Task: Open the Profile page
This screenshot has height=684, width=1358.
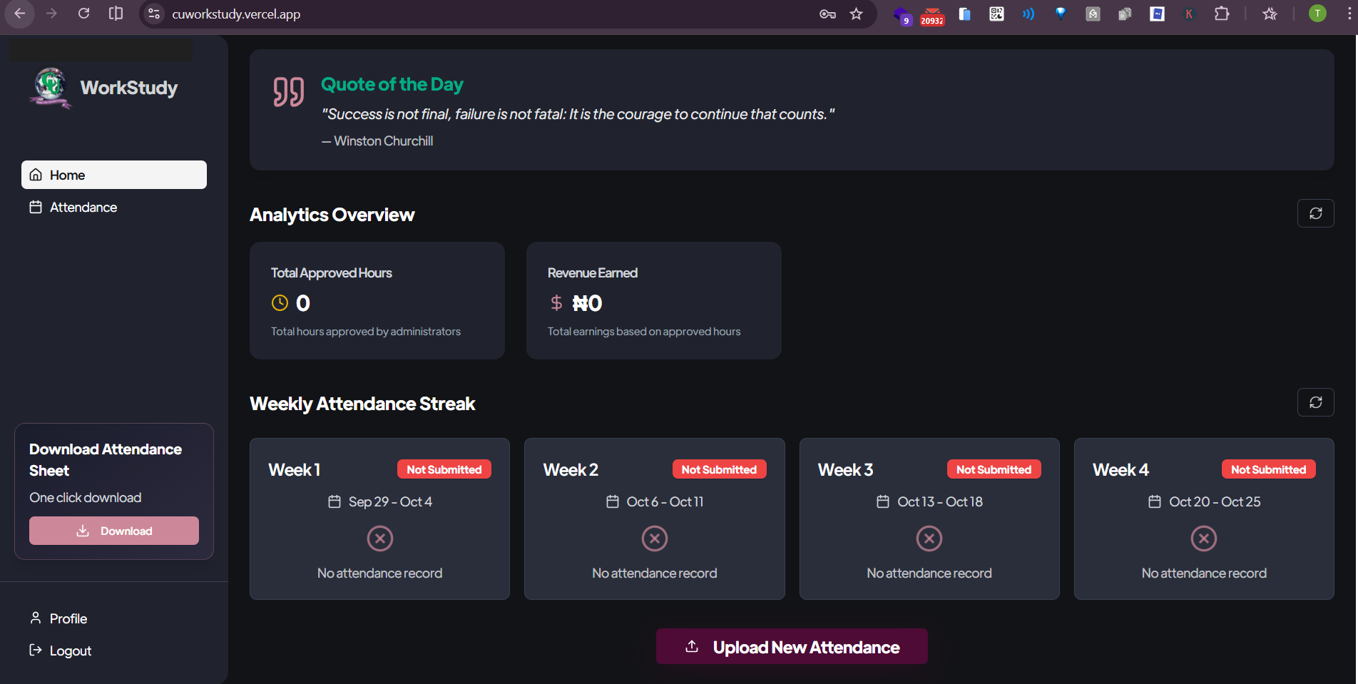Action: 68,618
